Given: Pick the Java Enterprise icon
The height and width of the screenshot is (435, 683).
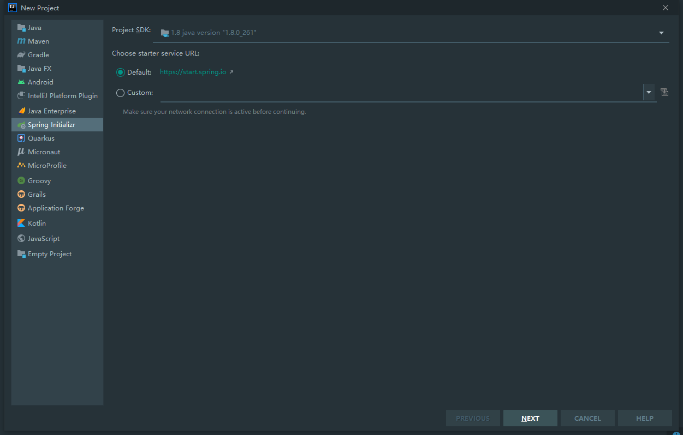Looking at the screenshot, I should [x=21, y=111].
